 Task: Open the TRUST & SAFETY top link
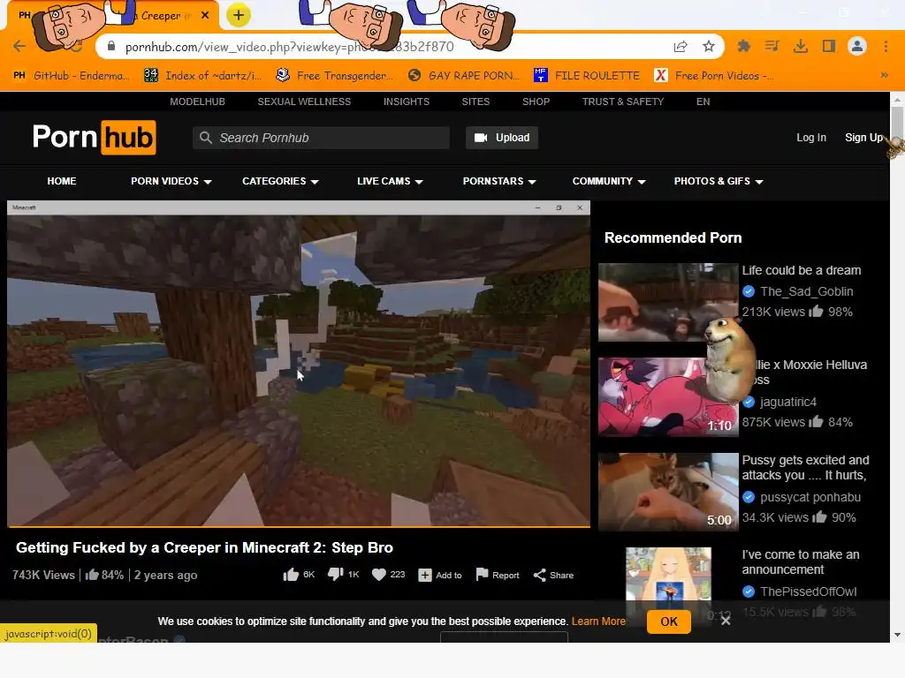click(623, 102)
